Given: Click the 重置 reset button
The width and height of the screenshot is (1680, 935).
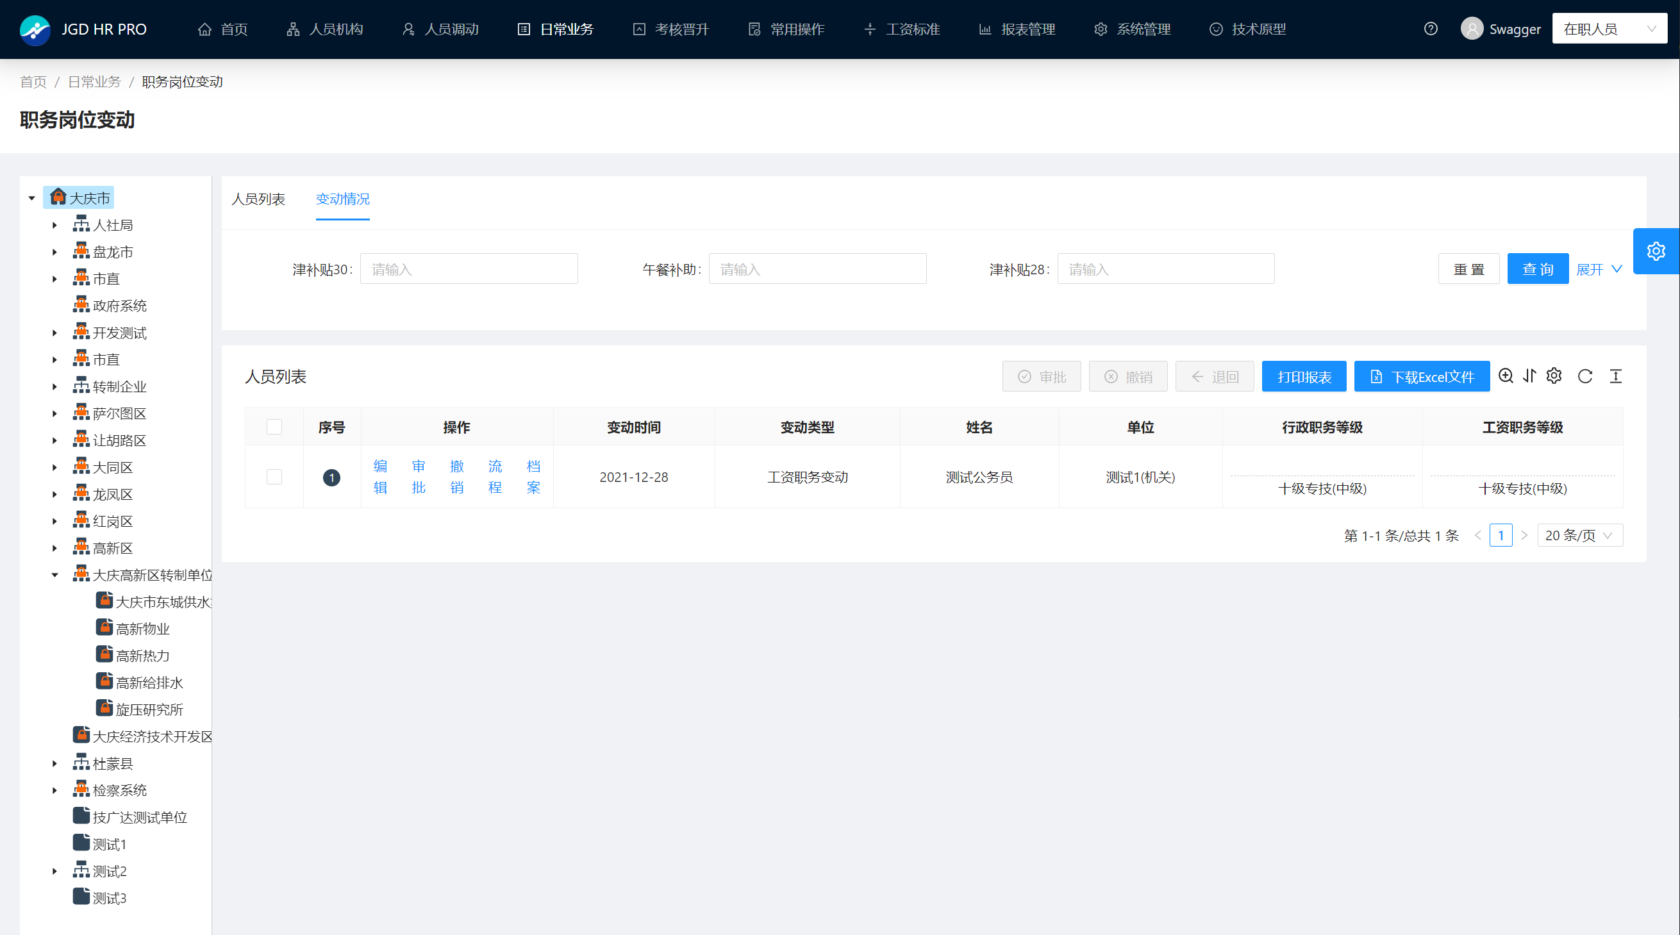Looking at the screenshot, I should (x=1468, y=269).
